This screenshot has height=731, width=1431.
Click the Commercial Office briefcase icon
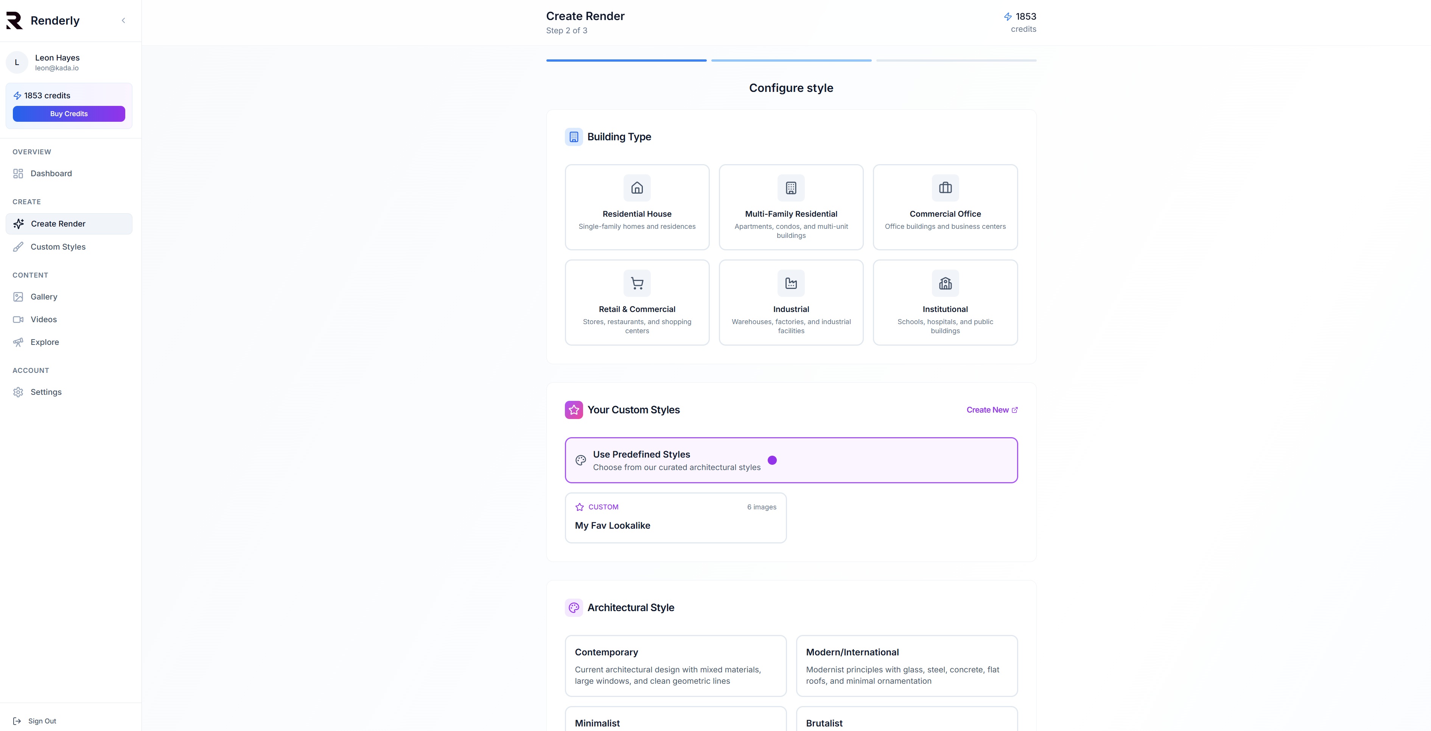pyautogui.click(x=946, y=188)
